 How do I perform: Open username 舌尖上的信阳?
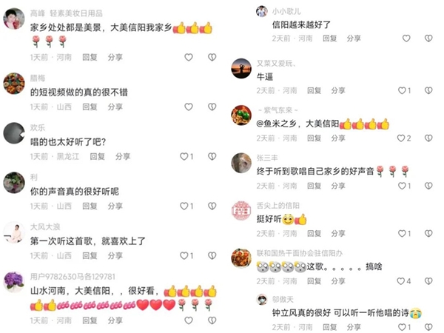(278, 206)
